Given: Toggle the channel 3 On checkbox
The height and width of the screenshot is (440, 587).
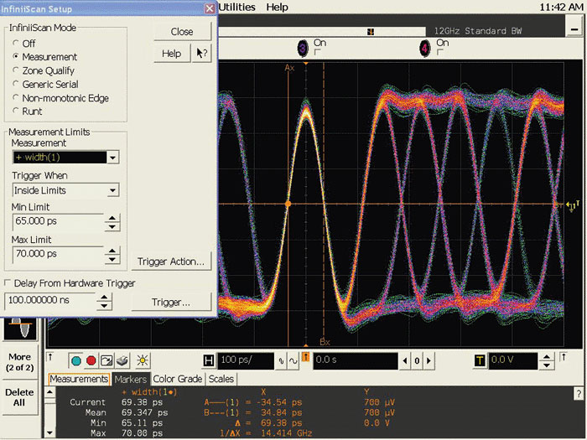Looking at the screenshot, I should tap(318, 52).
